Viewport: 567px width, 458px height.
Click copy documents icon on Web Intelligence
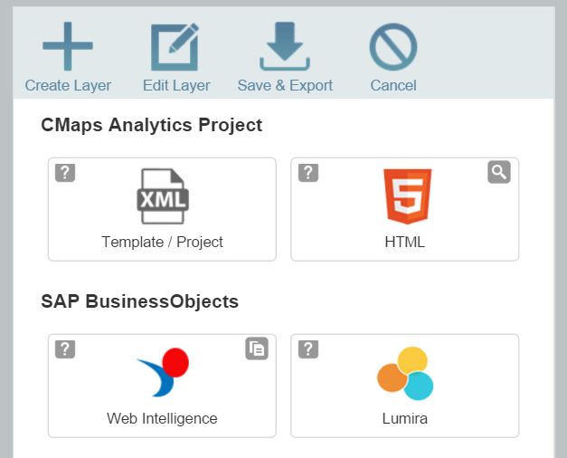257,348
